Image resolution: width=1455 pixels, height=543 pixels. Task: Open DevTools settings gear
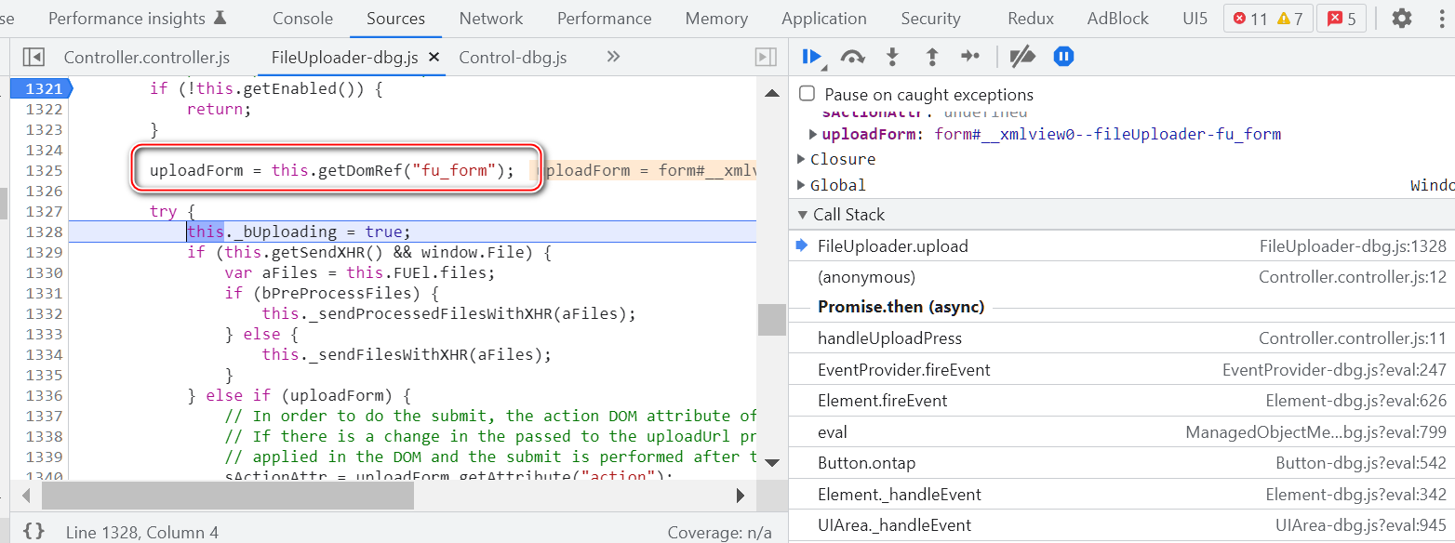[x=1401, y=19]
